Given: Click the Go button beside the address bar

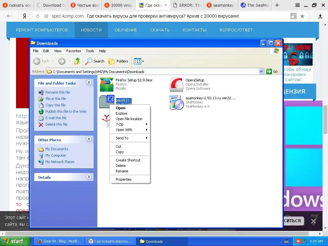Looking at the screenshot, I should coord(272,71).
